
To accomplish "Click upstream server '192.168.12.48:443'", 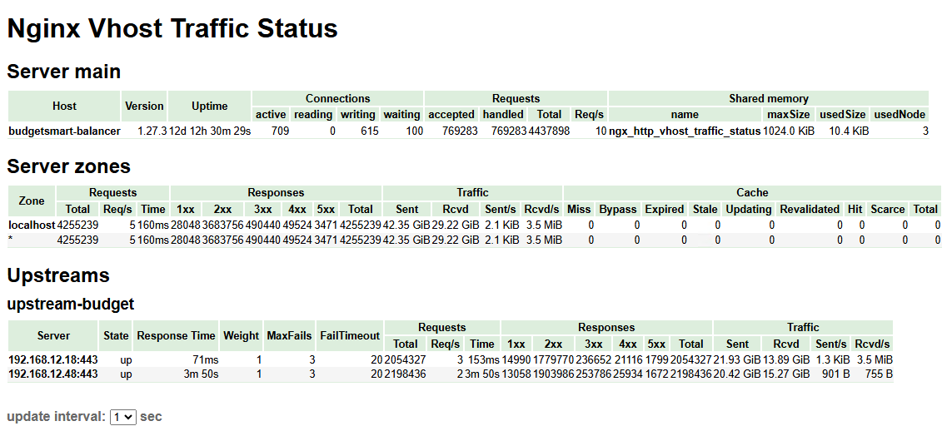I will coord(53,374).
